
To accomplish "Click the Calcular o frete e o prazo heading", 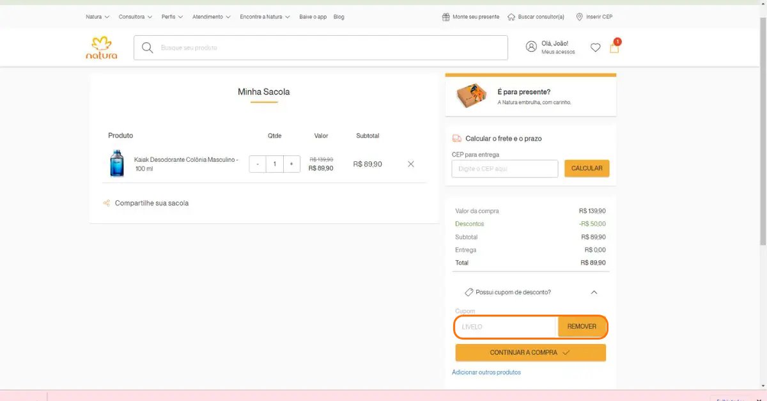I will coord(504,138).
